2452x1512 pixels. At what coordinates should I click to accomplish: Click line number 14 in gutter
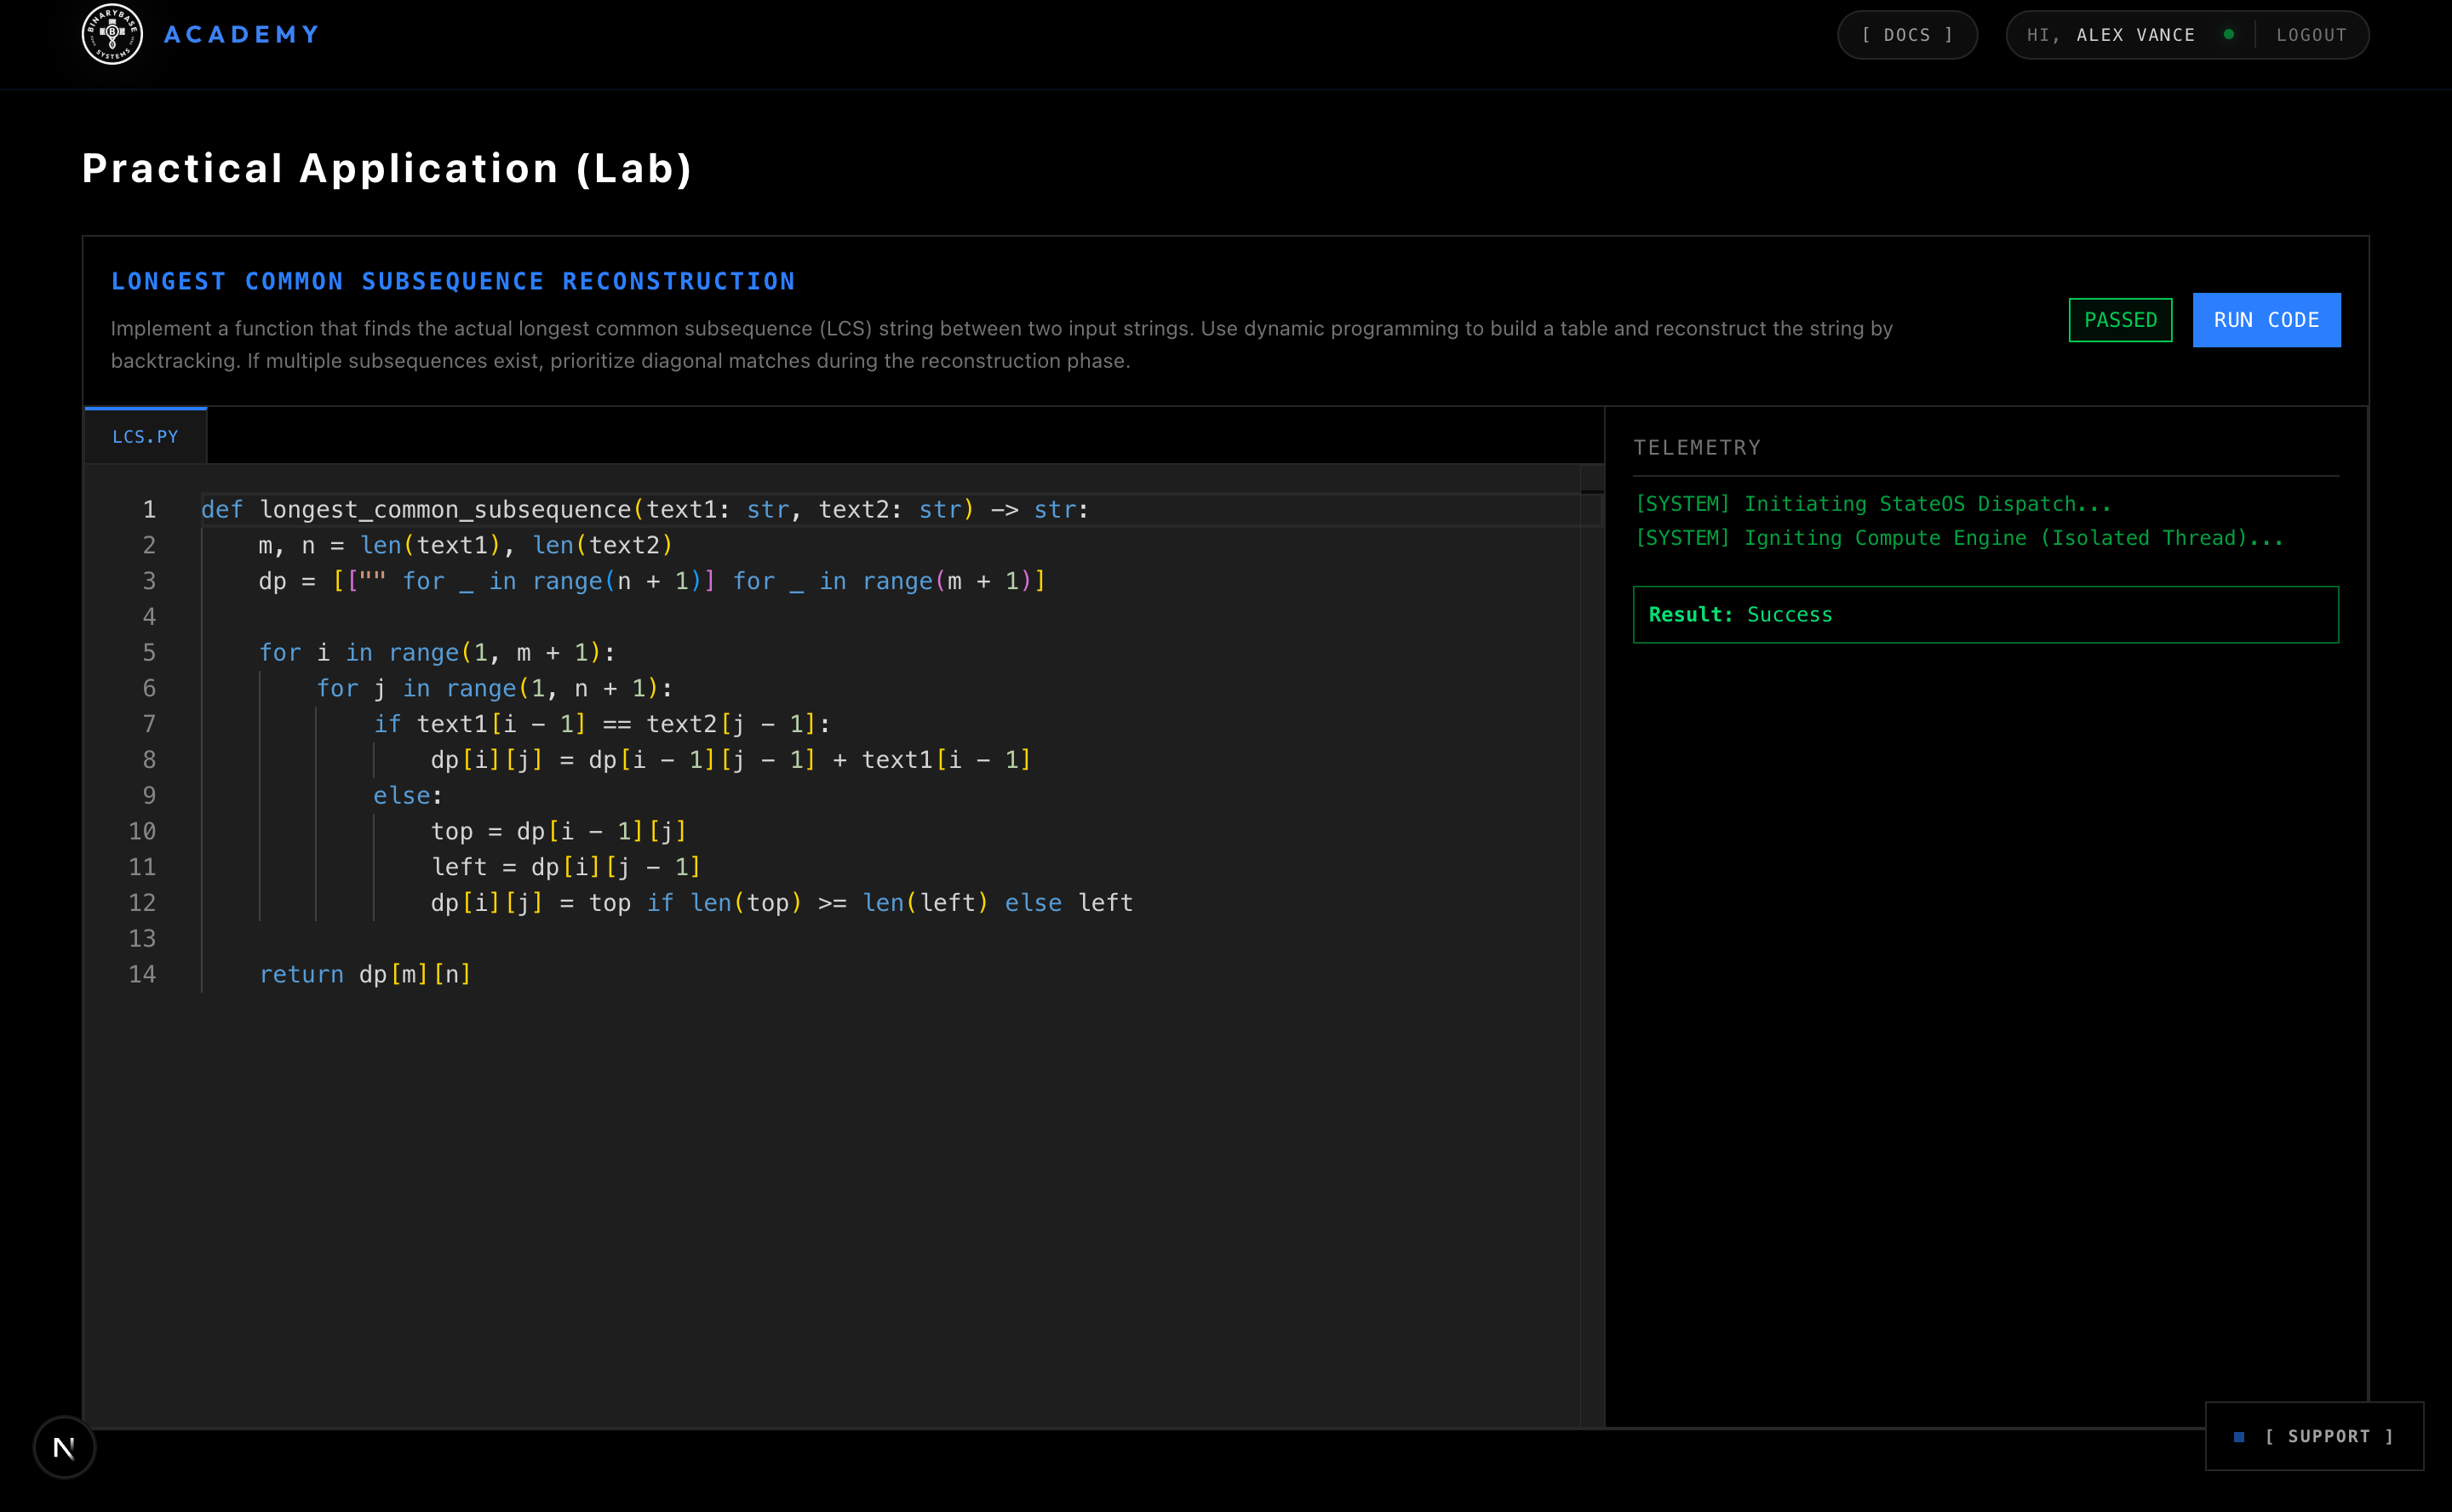point(142,974)
